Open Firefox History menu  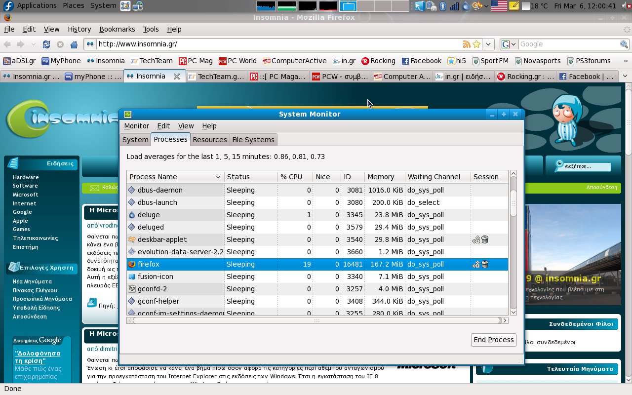[79, 29]
